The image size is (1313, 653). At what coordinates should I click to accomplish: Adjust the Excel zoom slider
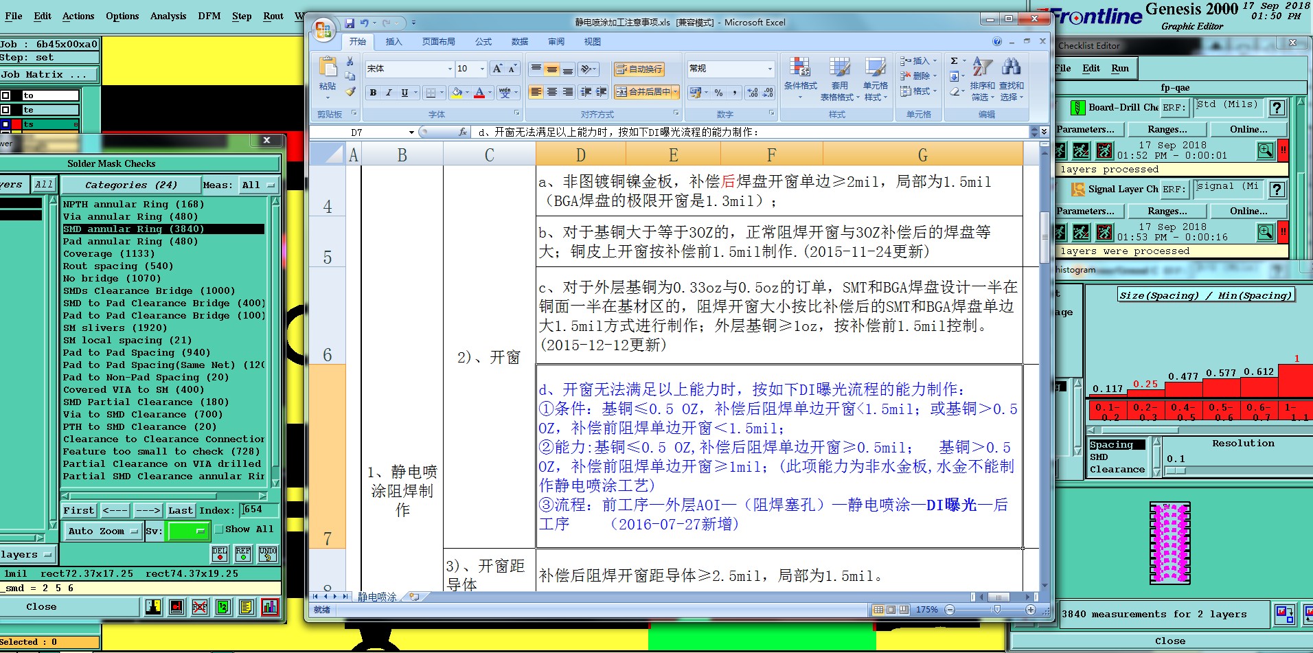pos(996,610)
